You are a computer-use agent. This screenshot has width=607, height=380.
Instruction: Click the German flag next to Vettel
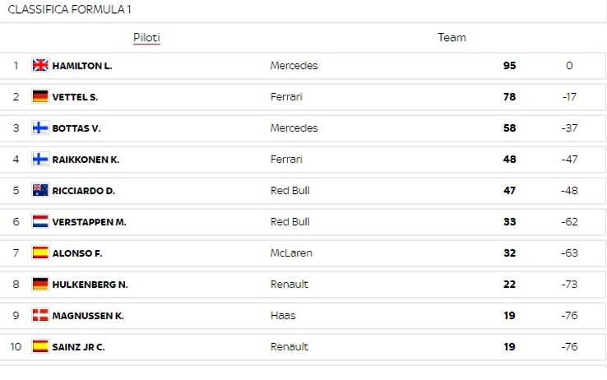(40, 97)
